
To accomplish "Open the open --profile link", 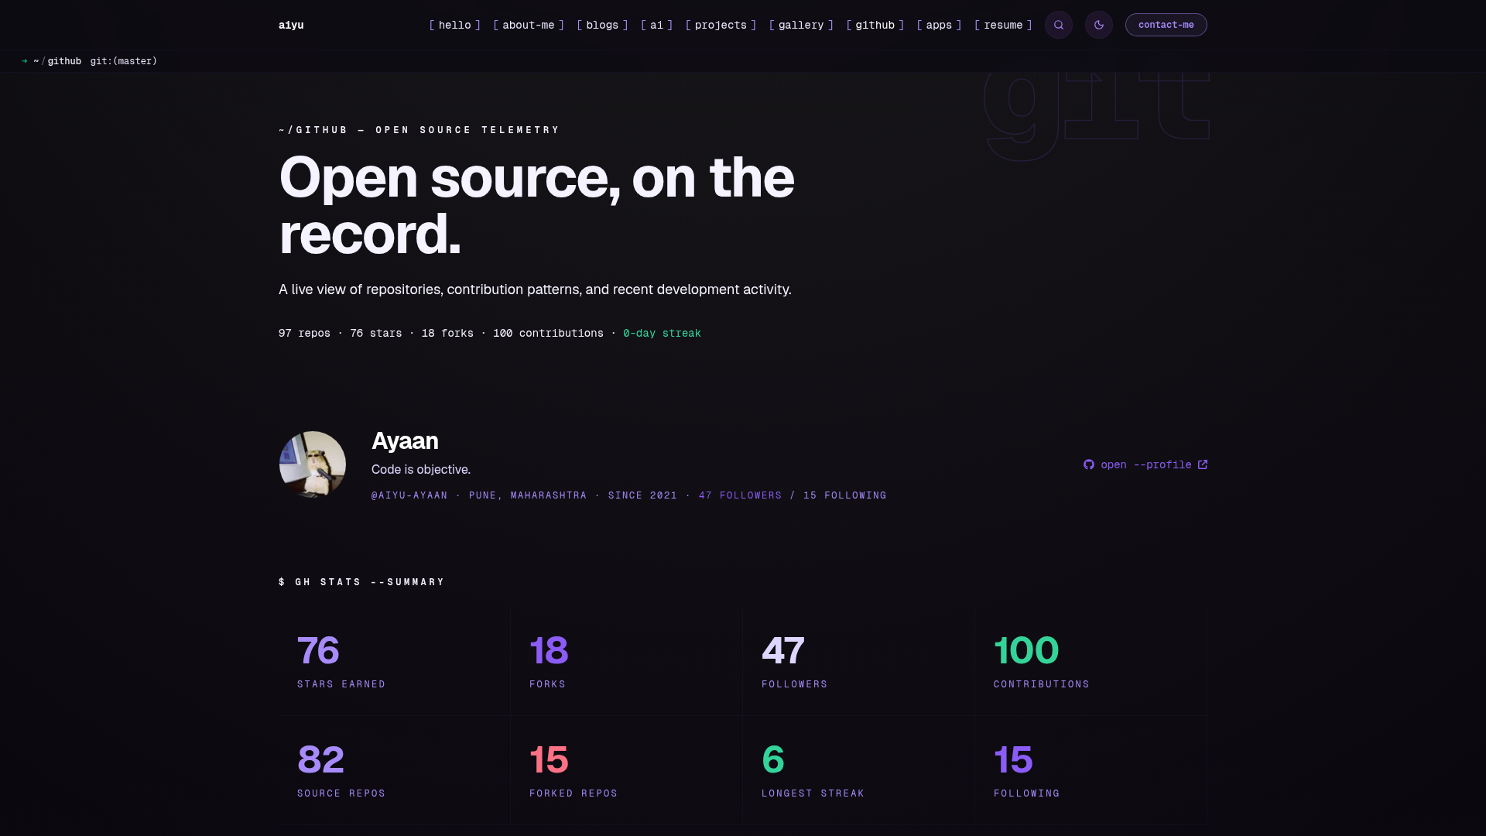I will (1145, 464).
